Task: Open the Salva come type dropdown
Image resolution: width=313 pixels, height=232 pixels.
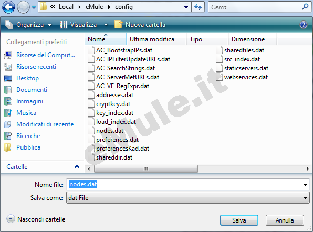Action: coord(188,198)
